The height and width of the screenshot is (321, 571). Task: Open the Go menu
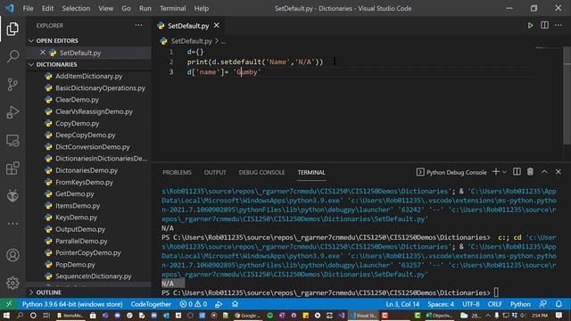[126, 8]
